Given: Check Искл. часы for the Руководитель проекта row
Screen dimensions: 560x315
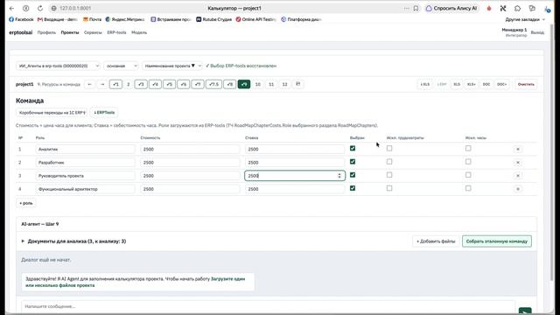Looking at the screenshot, I should (x=468, y=175).
